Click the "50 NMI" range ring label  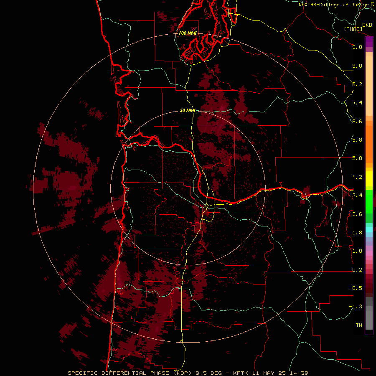pyautogui.click(x=188, y=111)
